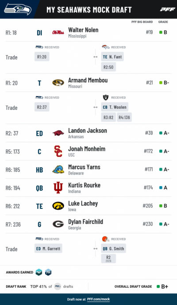Image resolution: width=177 pixels, height=305 pixels.
Task: Click the 7R award badge
Action: (x=48, y=272)
